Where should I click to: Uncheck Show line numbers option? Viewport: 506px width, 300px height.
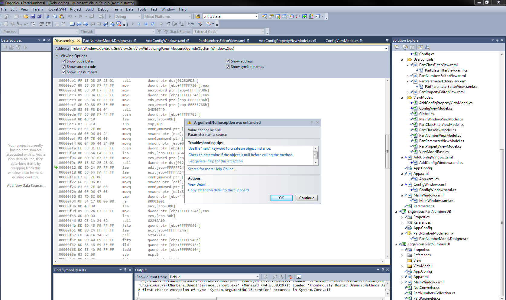(63, 72)
